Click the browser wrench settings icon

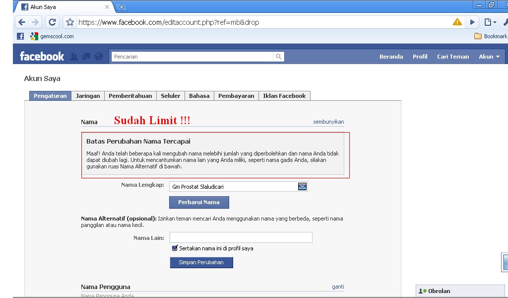pos(506,22)
